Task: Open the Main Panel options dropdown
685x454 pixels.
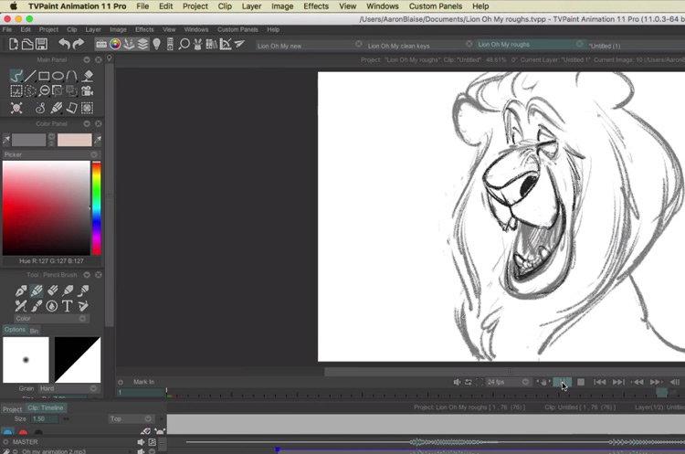Action: pyautogui.click(x=87, y=60)
